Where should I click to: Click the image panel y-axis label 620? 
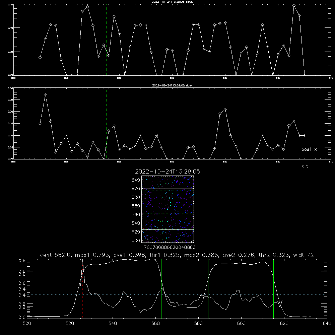pos(136,189)
